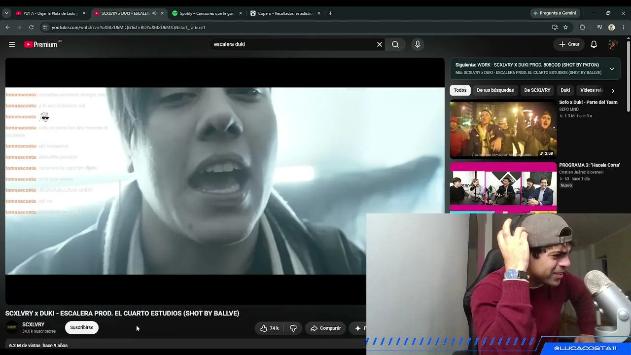This screenshot has height=355, width=631.
Task: Run search with the magnifier button
Action: tap(395, 44)
